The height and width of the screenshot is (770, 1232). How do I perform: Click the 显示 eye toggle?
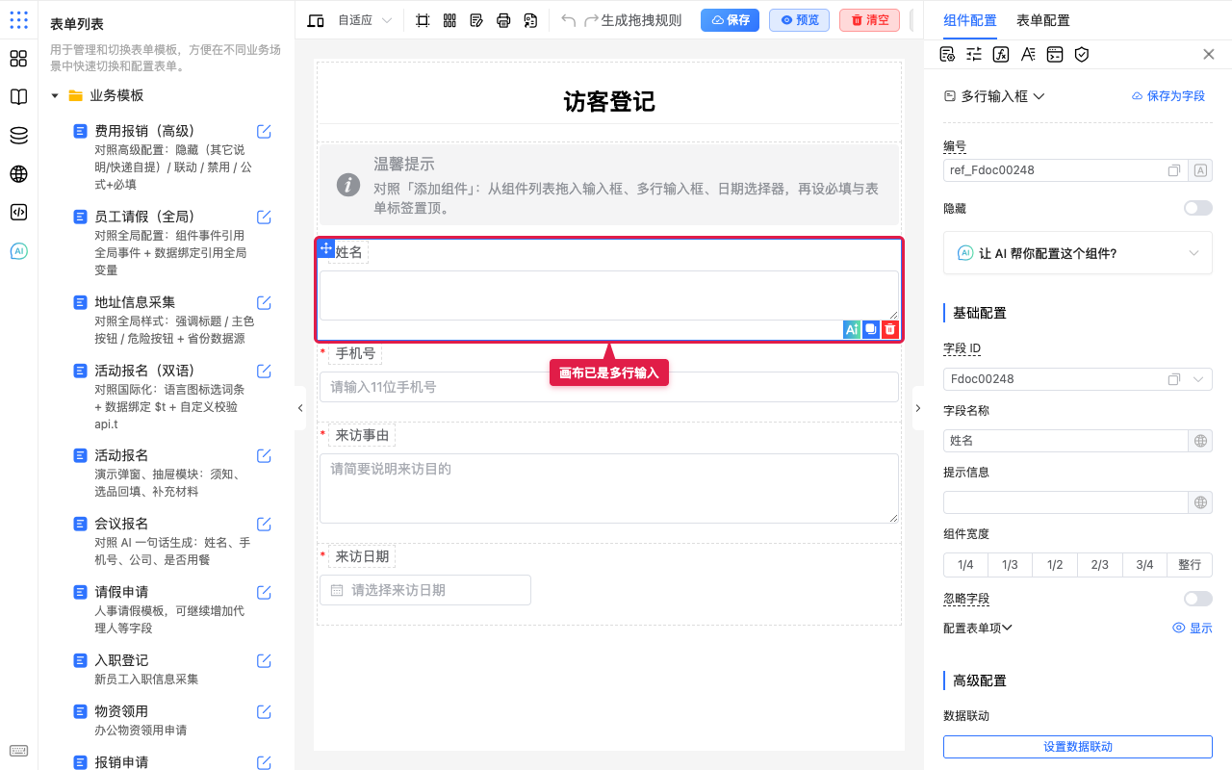point(1193,628)
